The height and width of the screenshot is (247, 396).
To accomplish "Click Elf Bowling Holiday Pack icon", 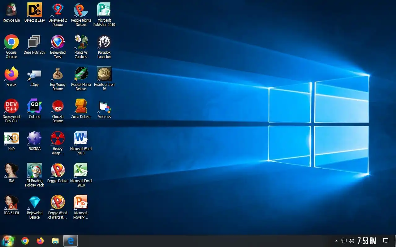I will click(34, 175).
